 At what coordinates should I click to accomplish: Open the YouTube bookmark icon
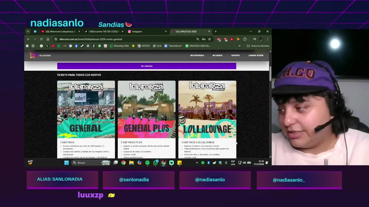click(x=53, y=46)
